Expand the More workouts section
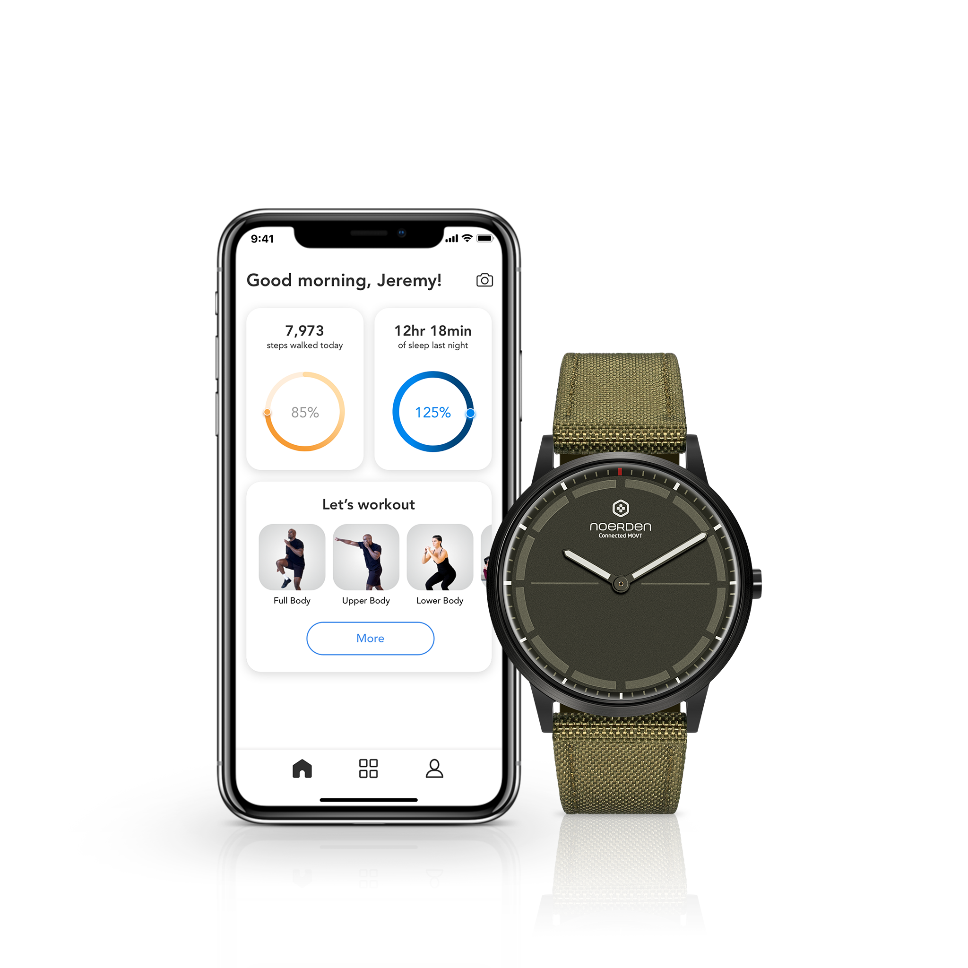This screenshot has height=968, width=968. pos(371,637)
